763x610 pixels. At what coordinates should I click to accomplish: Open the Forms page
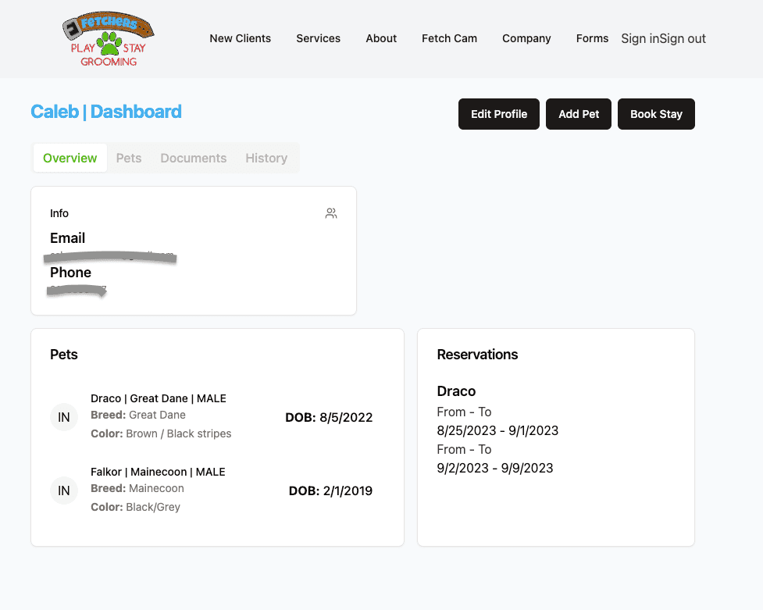point(592,38)
